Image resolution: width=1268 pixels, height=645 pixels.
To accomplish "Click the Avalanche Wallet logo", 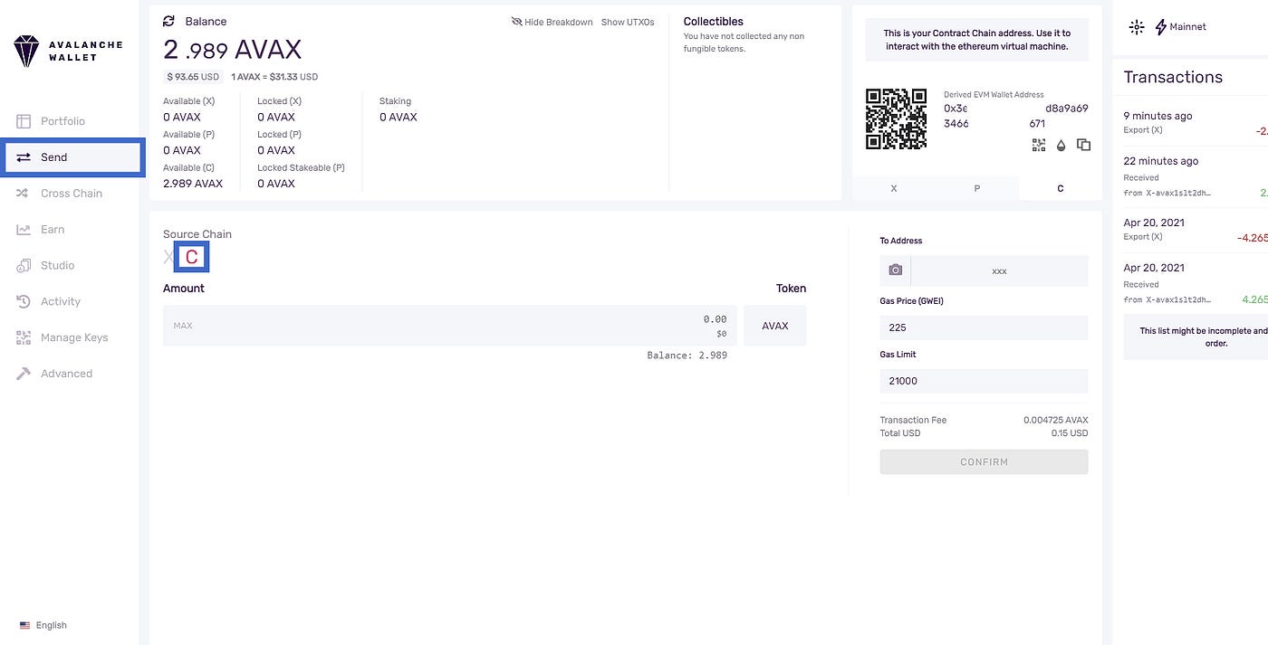I will [x=69, y=51].
